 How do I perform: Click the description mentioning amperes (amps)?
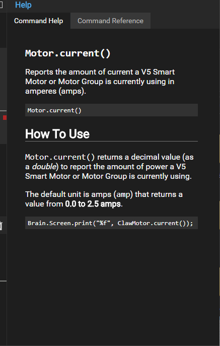[100, 82]
